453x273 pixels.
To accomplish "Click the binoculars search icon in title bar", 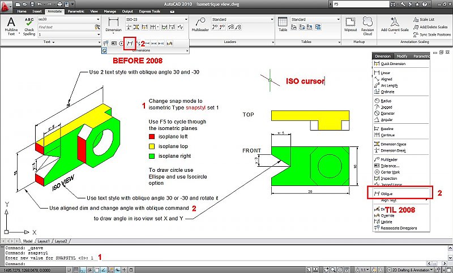I will click(393, 4).
